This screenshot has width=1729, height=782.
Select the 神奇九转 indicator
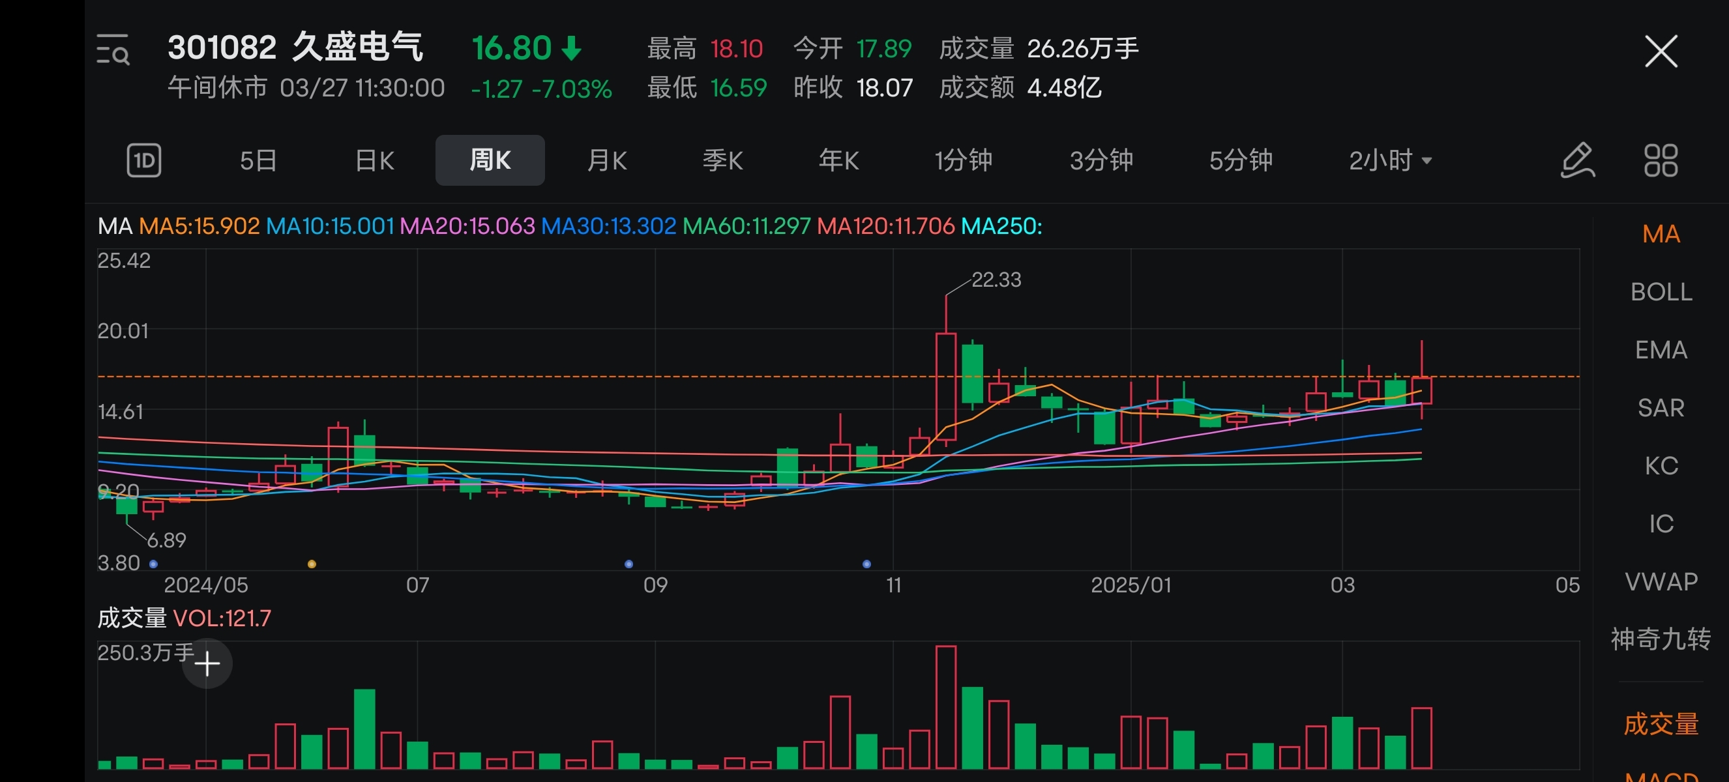click(x=1661, y=639)
